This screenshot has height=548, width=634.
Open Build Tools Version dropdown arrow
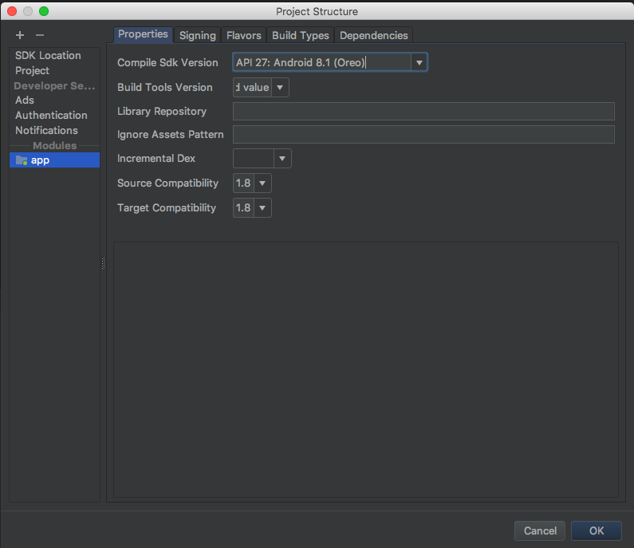pyautogui.click(x=280, y=88)
